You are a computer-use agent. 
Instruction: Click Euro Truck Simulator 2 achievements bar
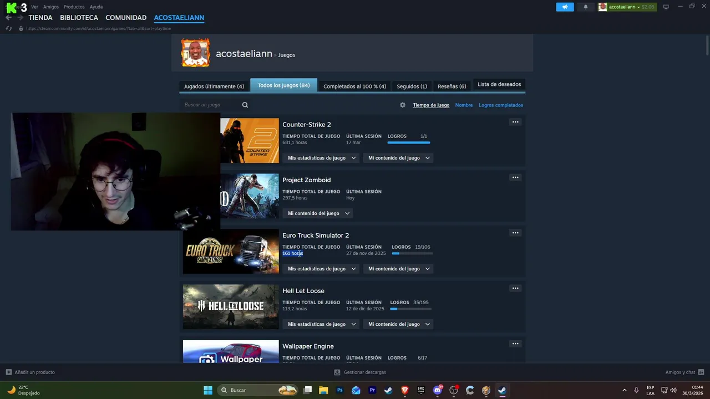pyautogui.click(x=412, y=253)
